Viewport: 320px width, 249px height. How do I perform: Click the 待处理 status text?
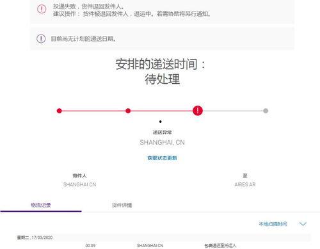click(x=163, y=79)
